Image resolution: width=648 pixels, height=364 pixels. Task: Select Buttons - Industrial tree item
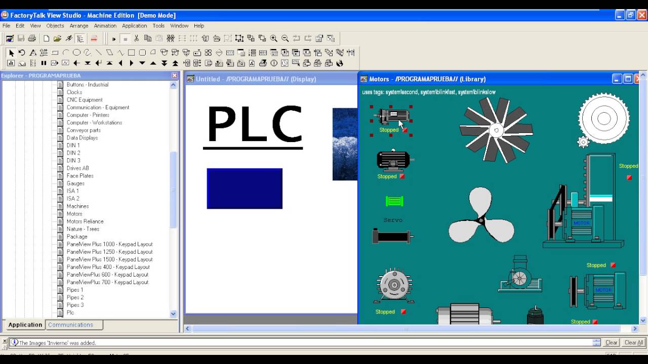click(x=88, y=84)
